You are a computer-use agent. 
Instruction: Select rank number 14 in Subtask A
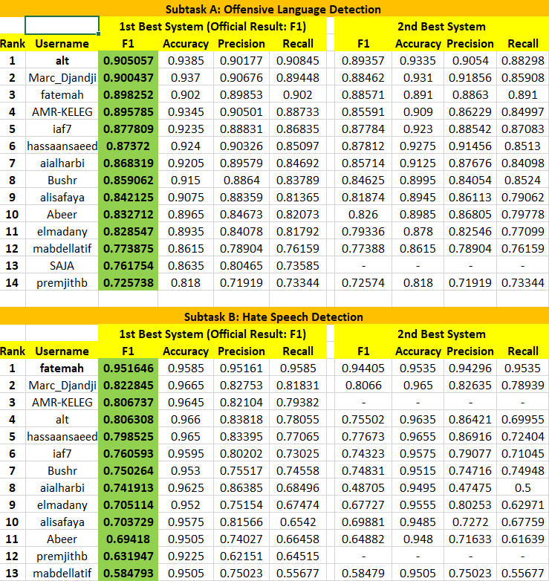click(x=12, y=283)
